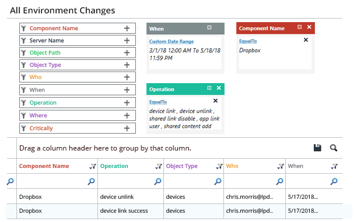
Task: Open the Component Name column filter dropdown
Action: pos(93,166)
